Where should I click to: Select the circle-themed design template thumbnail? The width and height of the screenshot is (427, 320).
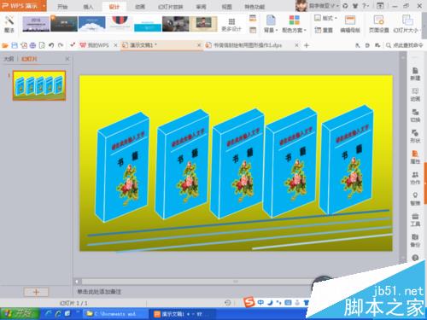coord(120,24)
